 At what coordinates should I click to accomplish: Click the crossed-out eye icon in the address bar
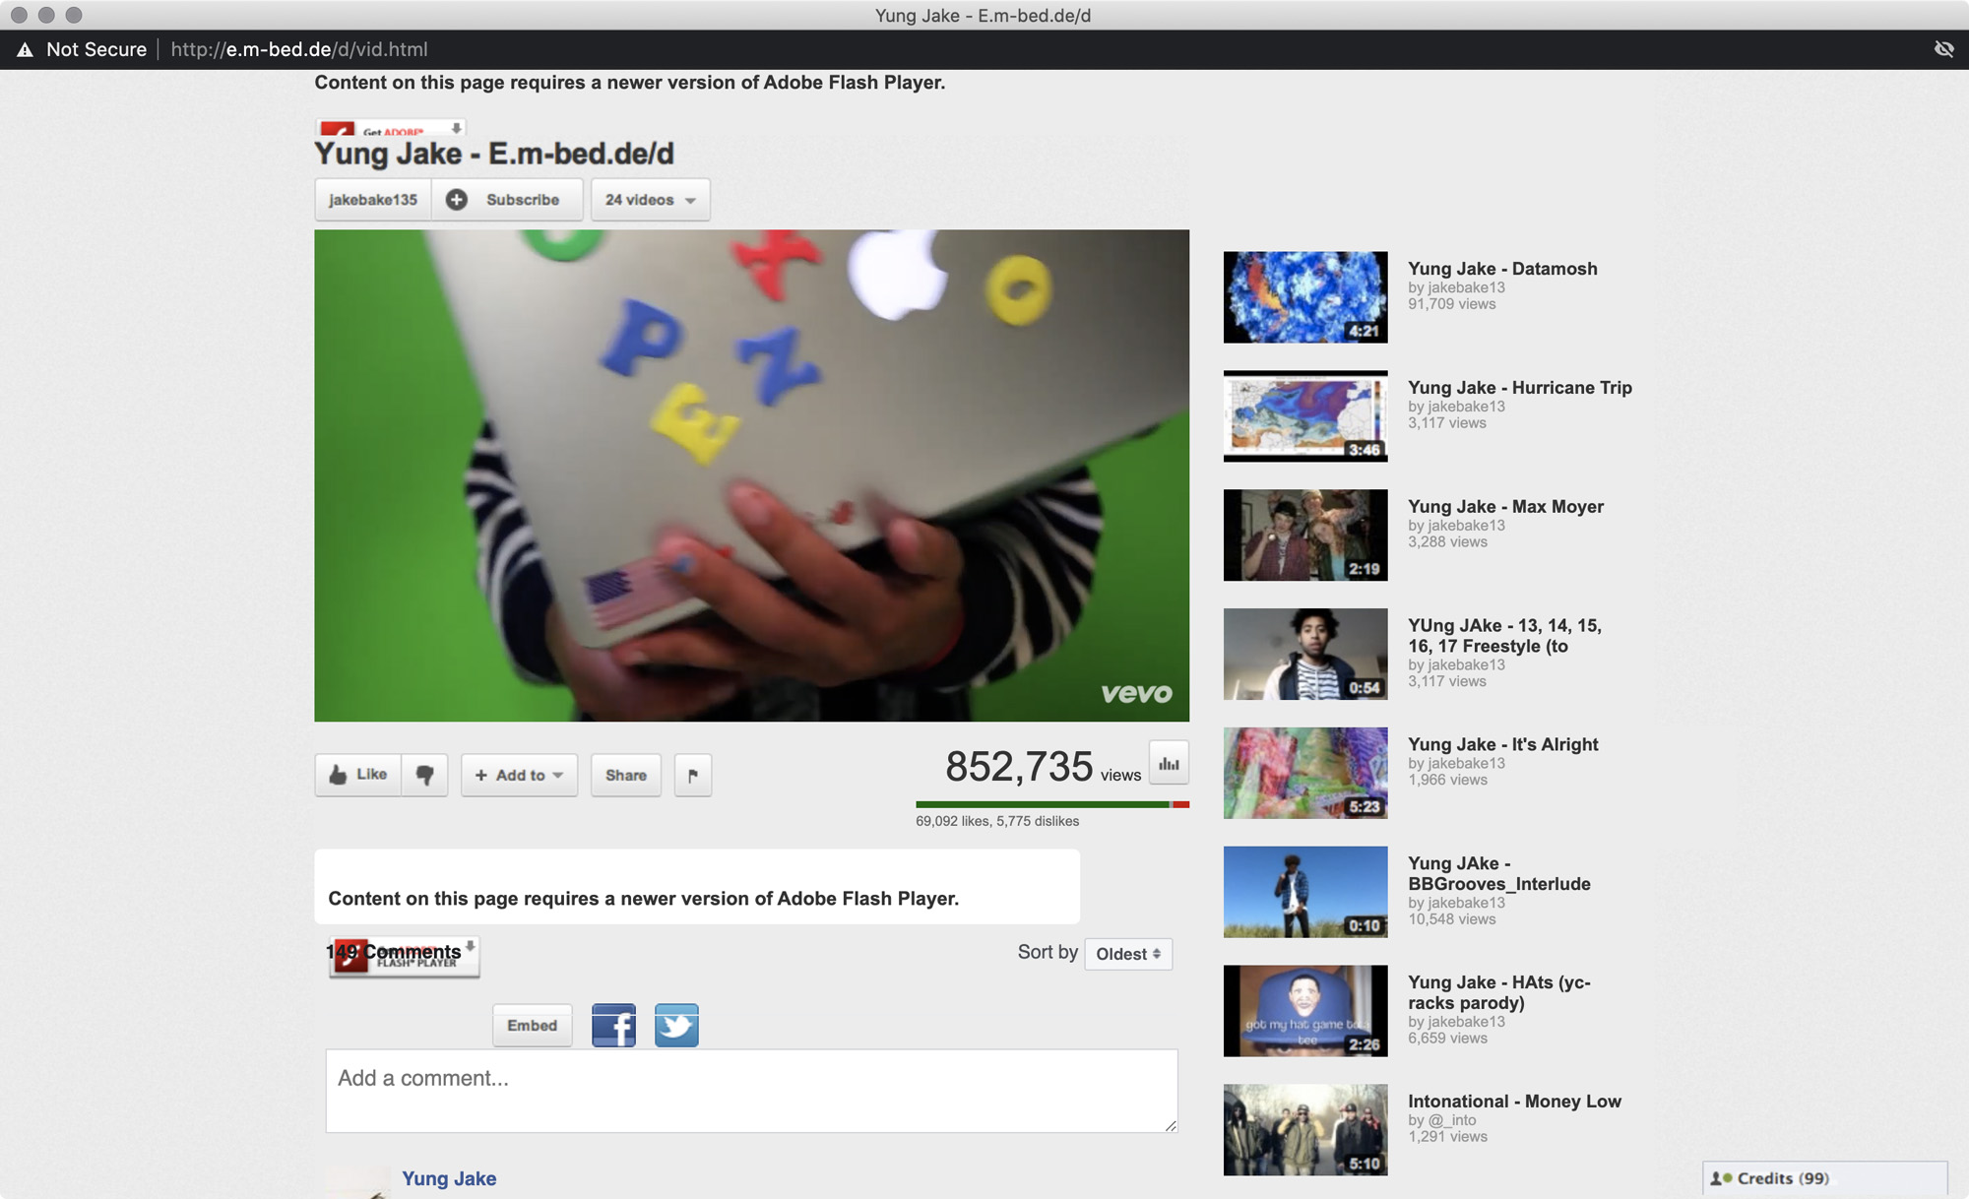(x=1943, y=49)
